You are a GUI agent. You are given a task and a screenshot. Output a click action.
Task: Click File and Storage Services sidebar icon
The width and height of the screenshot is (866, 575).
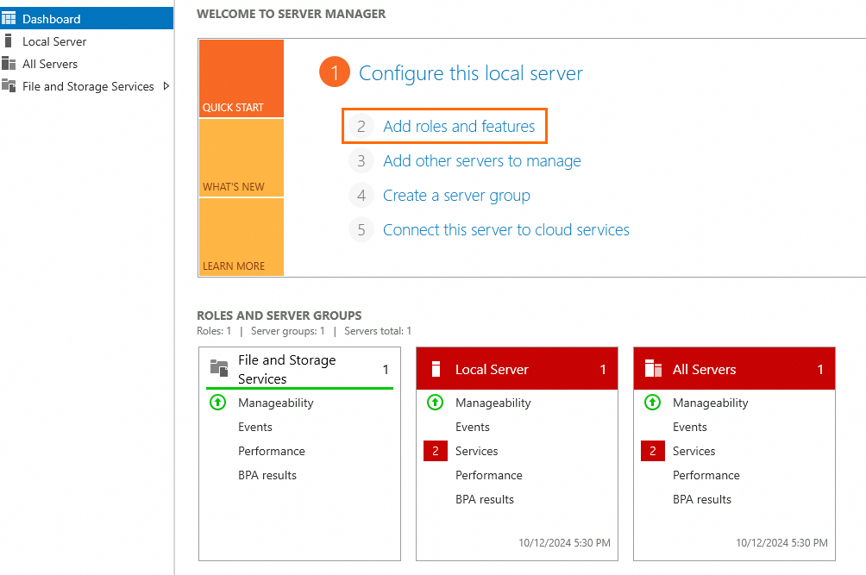(x=9, y=86)
